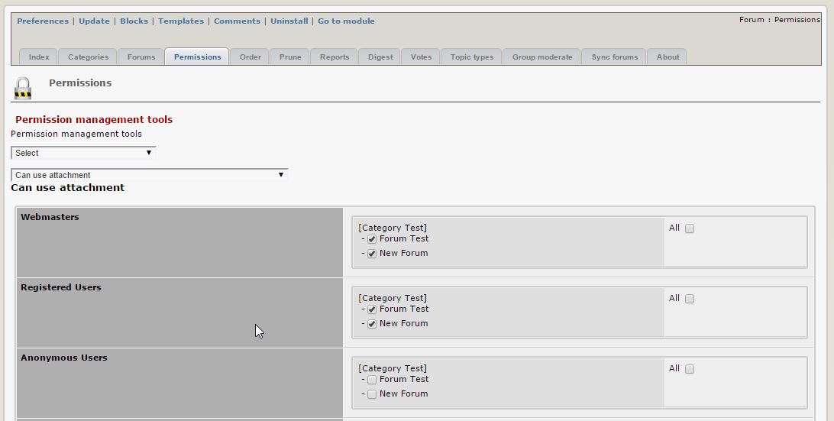Switch to the Categories tab
834x421 pixels.
pos(88,57)
